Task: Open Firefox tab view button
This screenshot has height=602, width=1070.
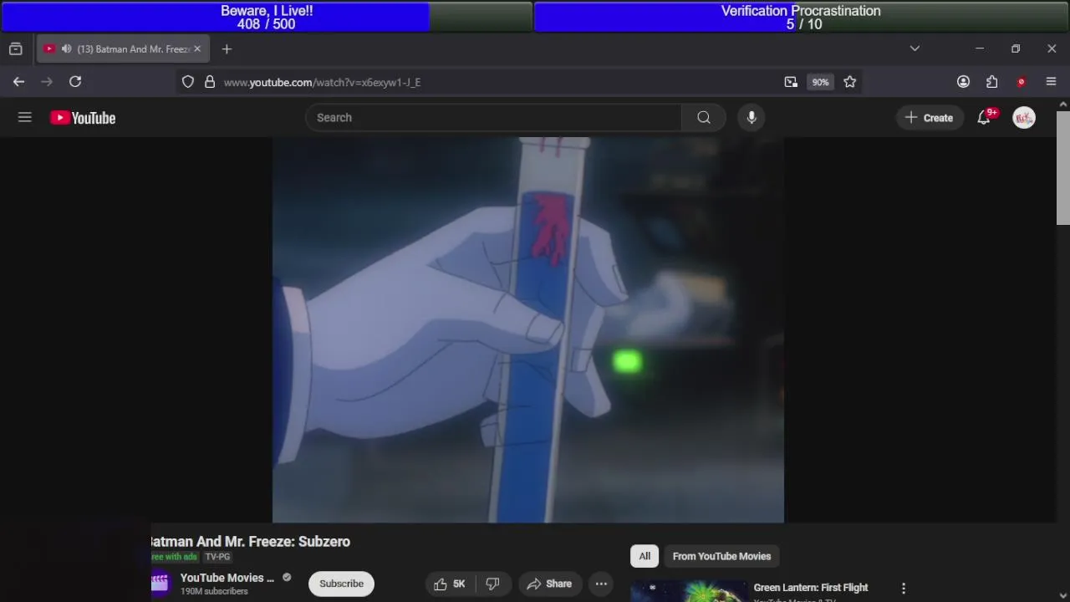Action: click(x=15, y=49)
